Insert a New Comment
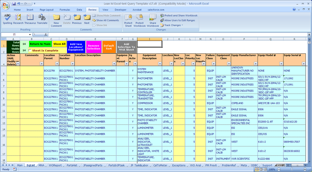Viewport: 312px width, 172px height. [56, 21]
